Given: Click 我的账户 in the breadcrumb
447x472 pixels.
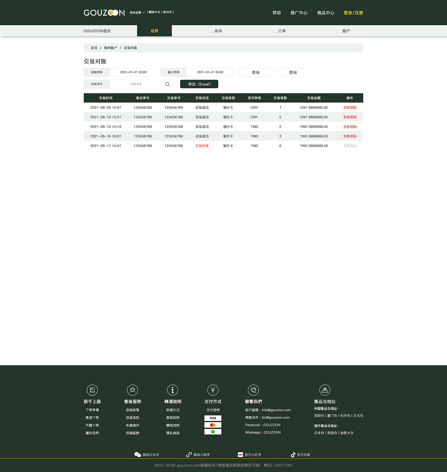Looking at the screenshot, I should 110,48.
